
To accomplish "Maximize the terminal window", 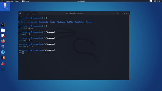I will click(x=126, y=13).
